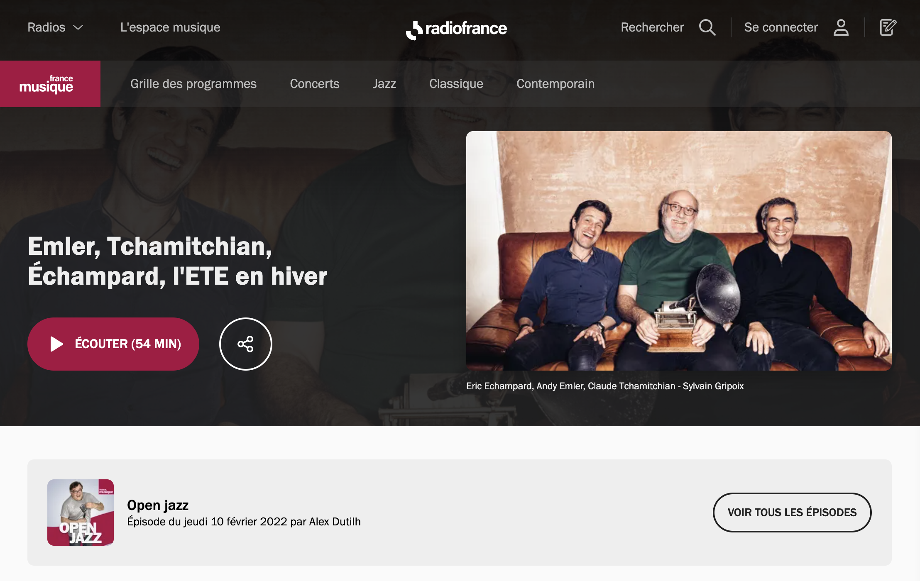920x581 pixels.
Task: Click the Se connecter link
Action: click(x=781, y=27)
